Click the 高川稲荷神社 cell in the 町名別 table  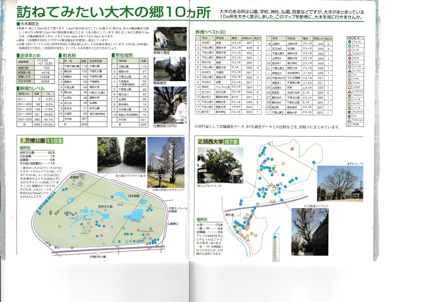click(98, 114)
